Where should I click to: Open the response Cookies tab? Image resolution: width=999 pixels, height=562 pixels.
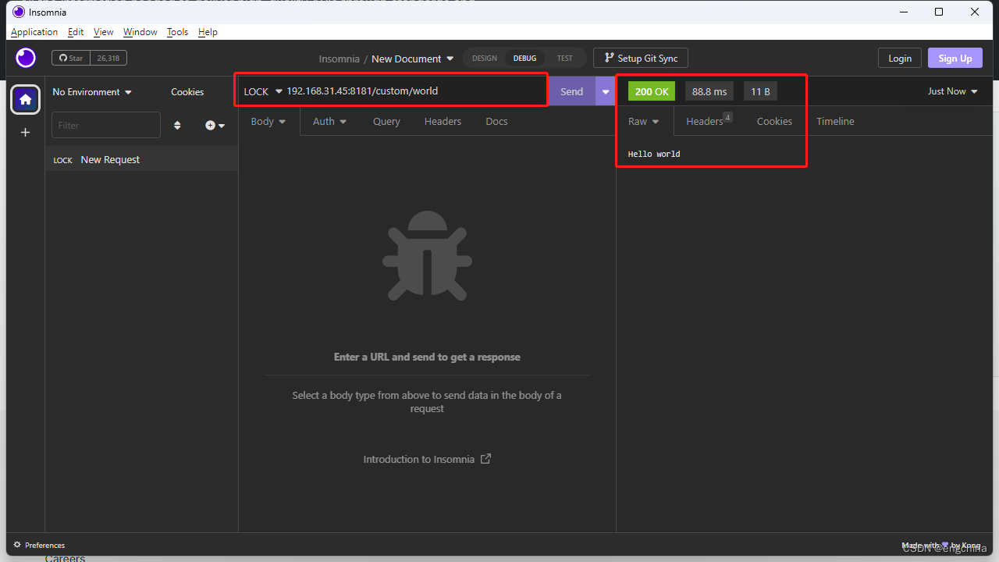coord(774,121)
